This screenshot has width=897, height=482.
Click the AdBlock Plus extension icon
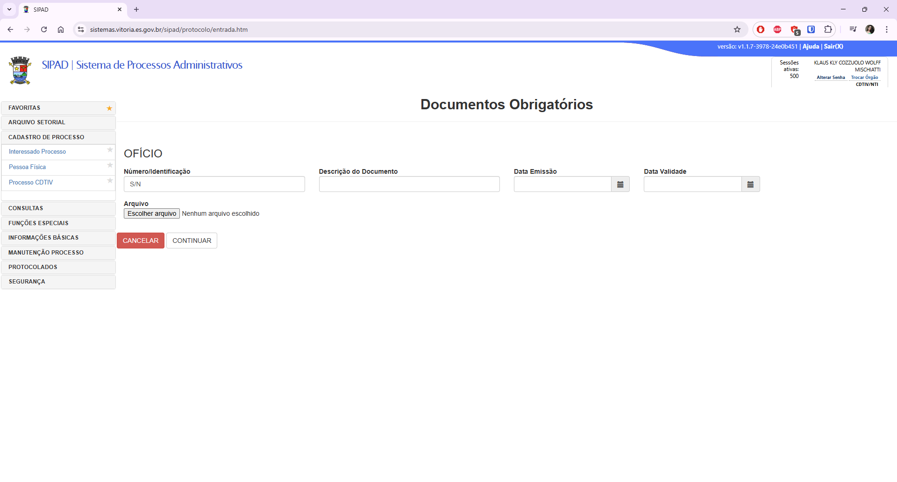click(x=777, y=29)
